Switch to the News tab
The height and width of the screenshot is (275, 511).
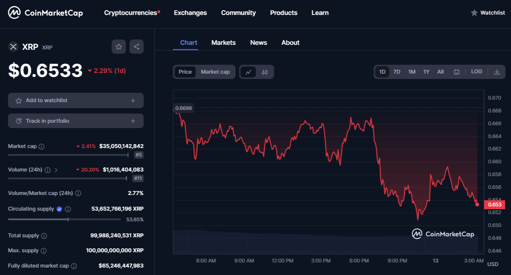tap(259, 43)
